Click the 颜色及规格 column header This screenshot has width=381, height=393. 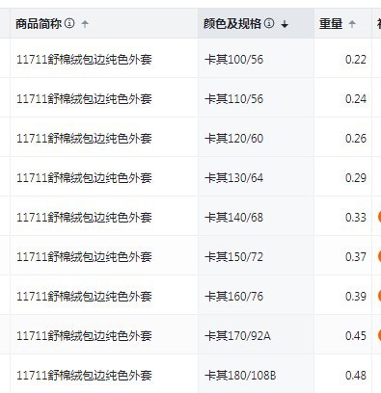[x=256, y=23]
